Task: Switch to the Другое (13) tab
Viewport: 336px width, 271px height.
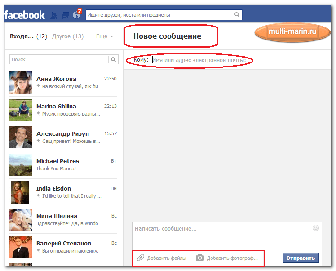Action: (68, 36)
